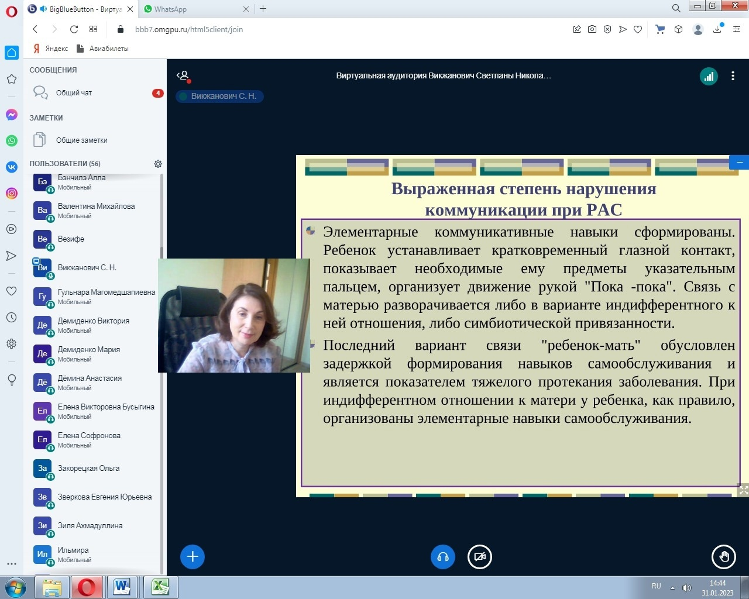Select user Валентина Михайлова
The image size is (749, 599).
pos(95,211)
